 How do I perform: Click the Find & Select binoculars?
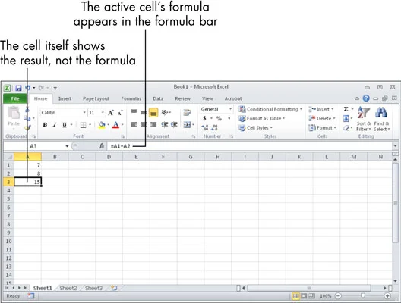pos(381,119)
